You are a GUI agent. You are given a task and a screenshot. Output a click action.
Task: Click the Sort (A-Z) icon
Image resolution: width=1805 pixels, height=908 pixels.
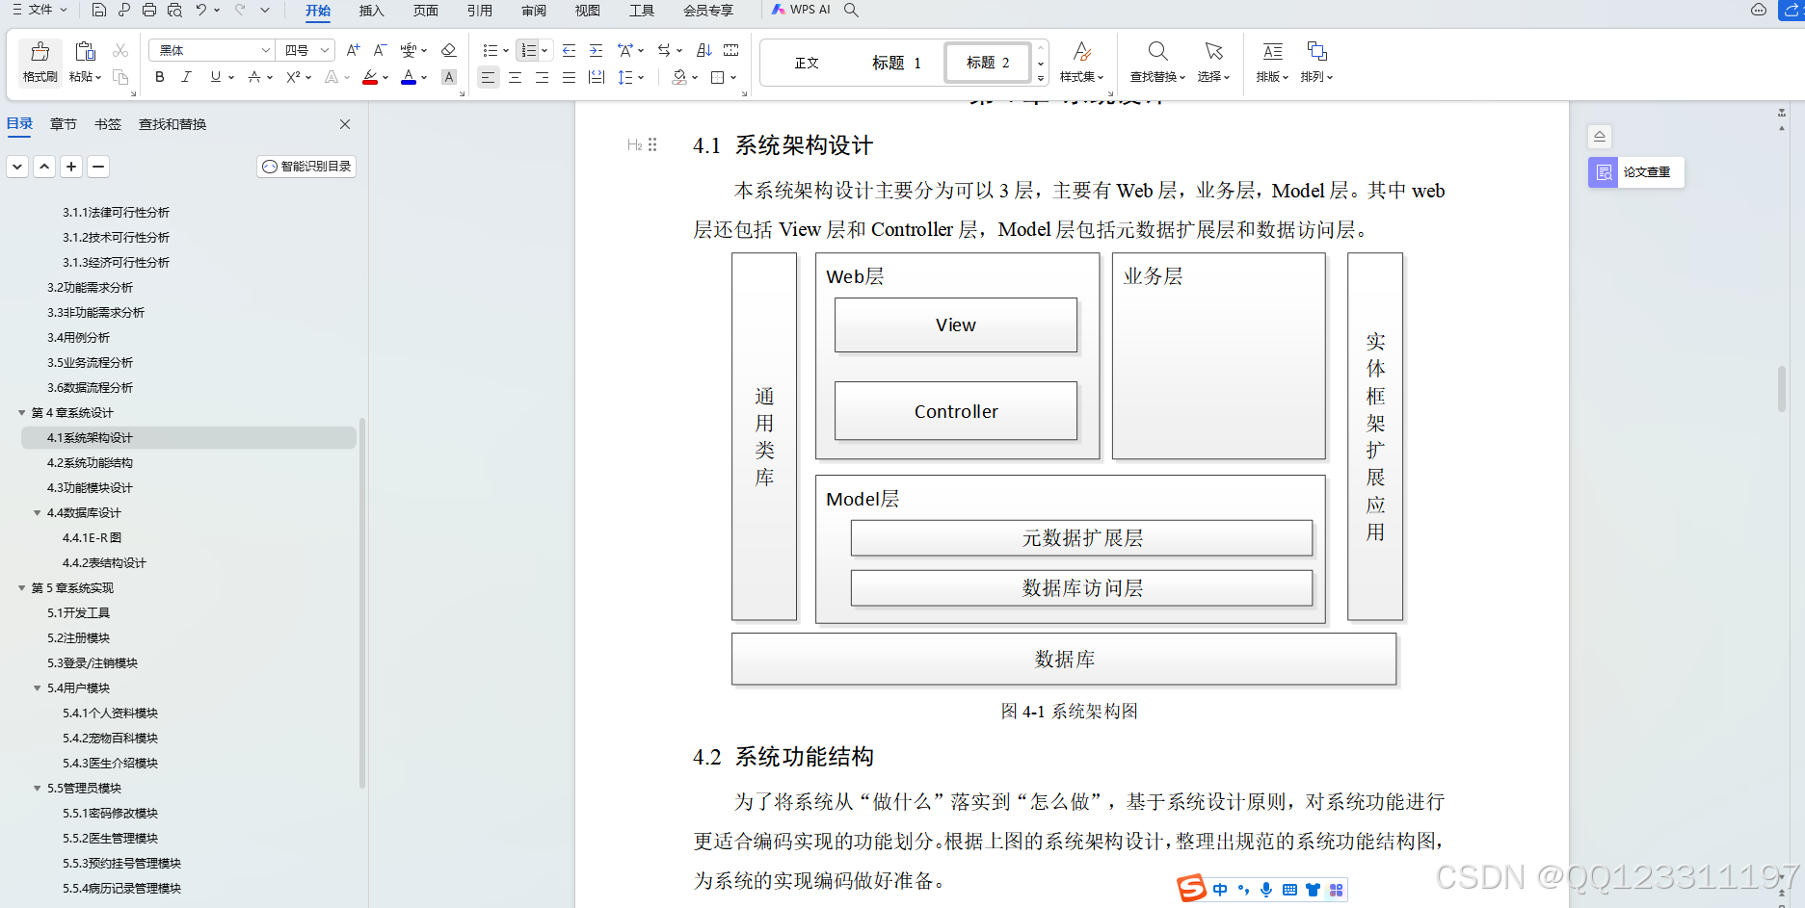pos(704,50)
